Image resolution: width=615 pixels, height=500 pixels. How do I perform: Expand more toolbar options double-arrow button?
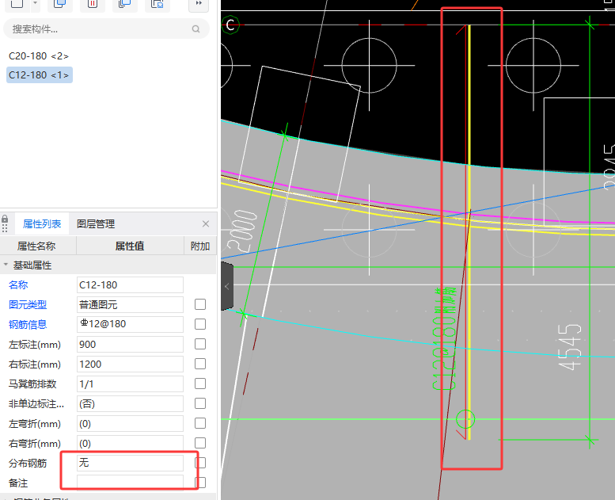pos(199,3)
